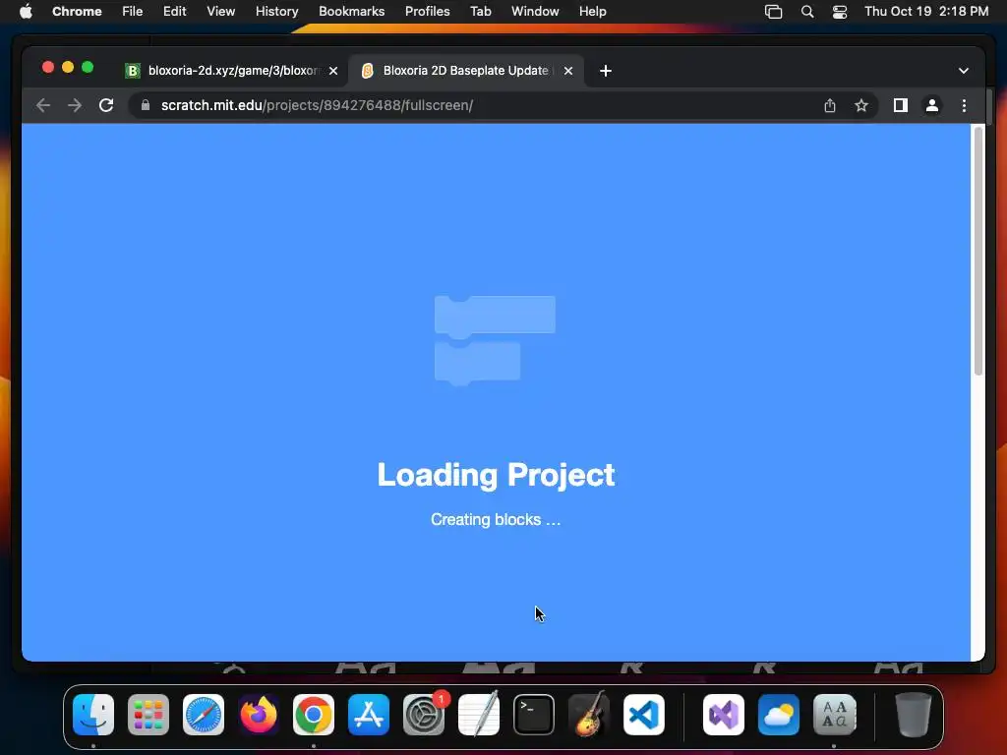Viewport: 1007px width, 755px height.
Task: Open Launchpad from the Dock
Action: [x=148, y=715]
